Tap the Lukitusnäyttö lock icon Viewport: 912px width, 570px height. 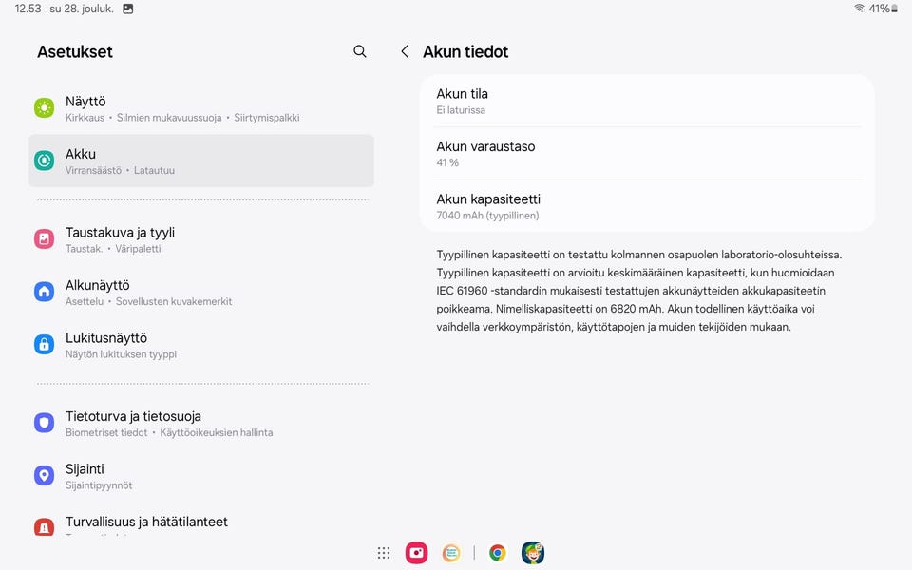coord(45,345)
